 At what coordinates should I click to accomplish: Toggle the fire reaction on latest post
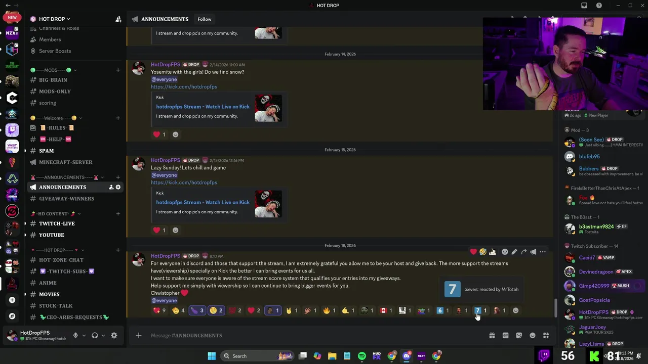pyautogui.click(x=329, y=310)
